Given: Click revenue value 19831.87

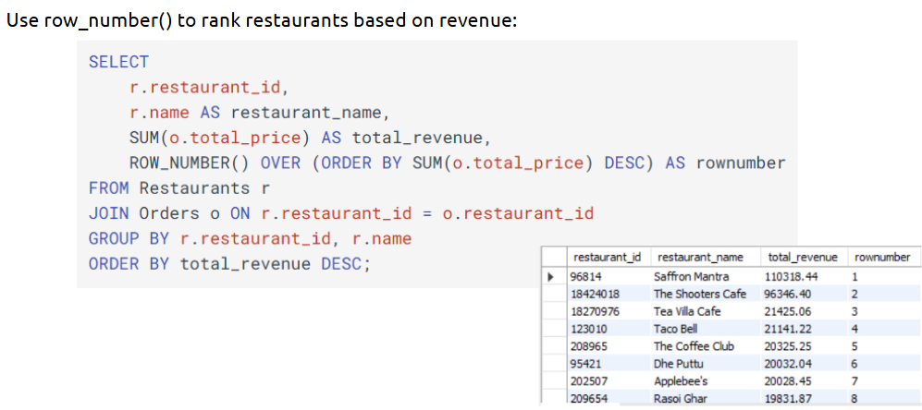Looking at the screenshot, I should click(788, 399).
